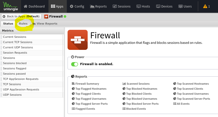Click Top Blocked Clients pie icon
The image size is (218, 117).
click(124, 93)
